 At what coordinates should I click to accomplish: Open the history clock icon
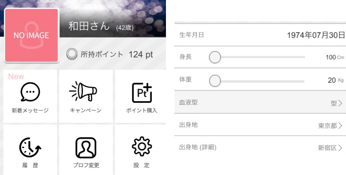(30, 147)
